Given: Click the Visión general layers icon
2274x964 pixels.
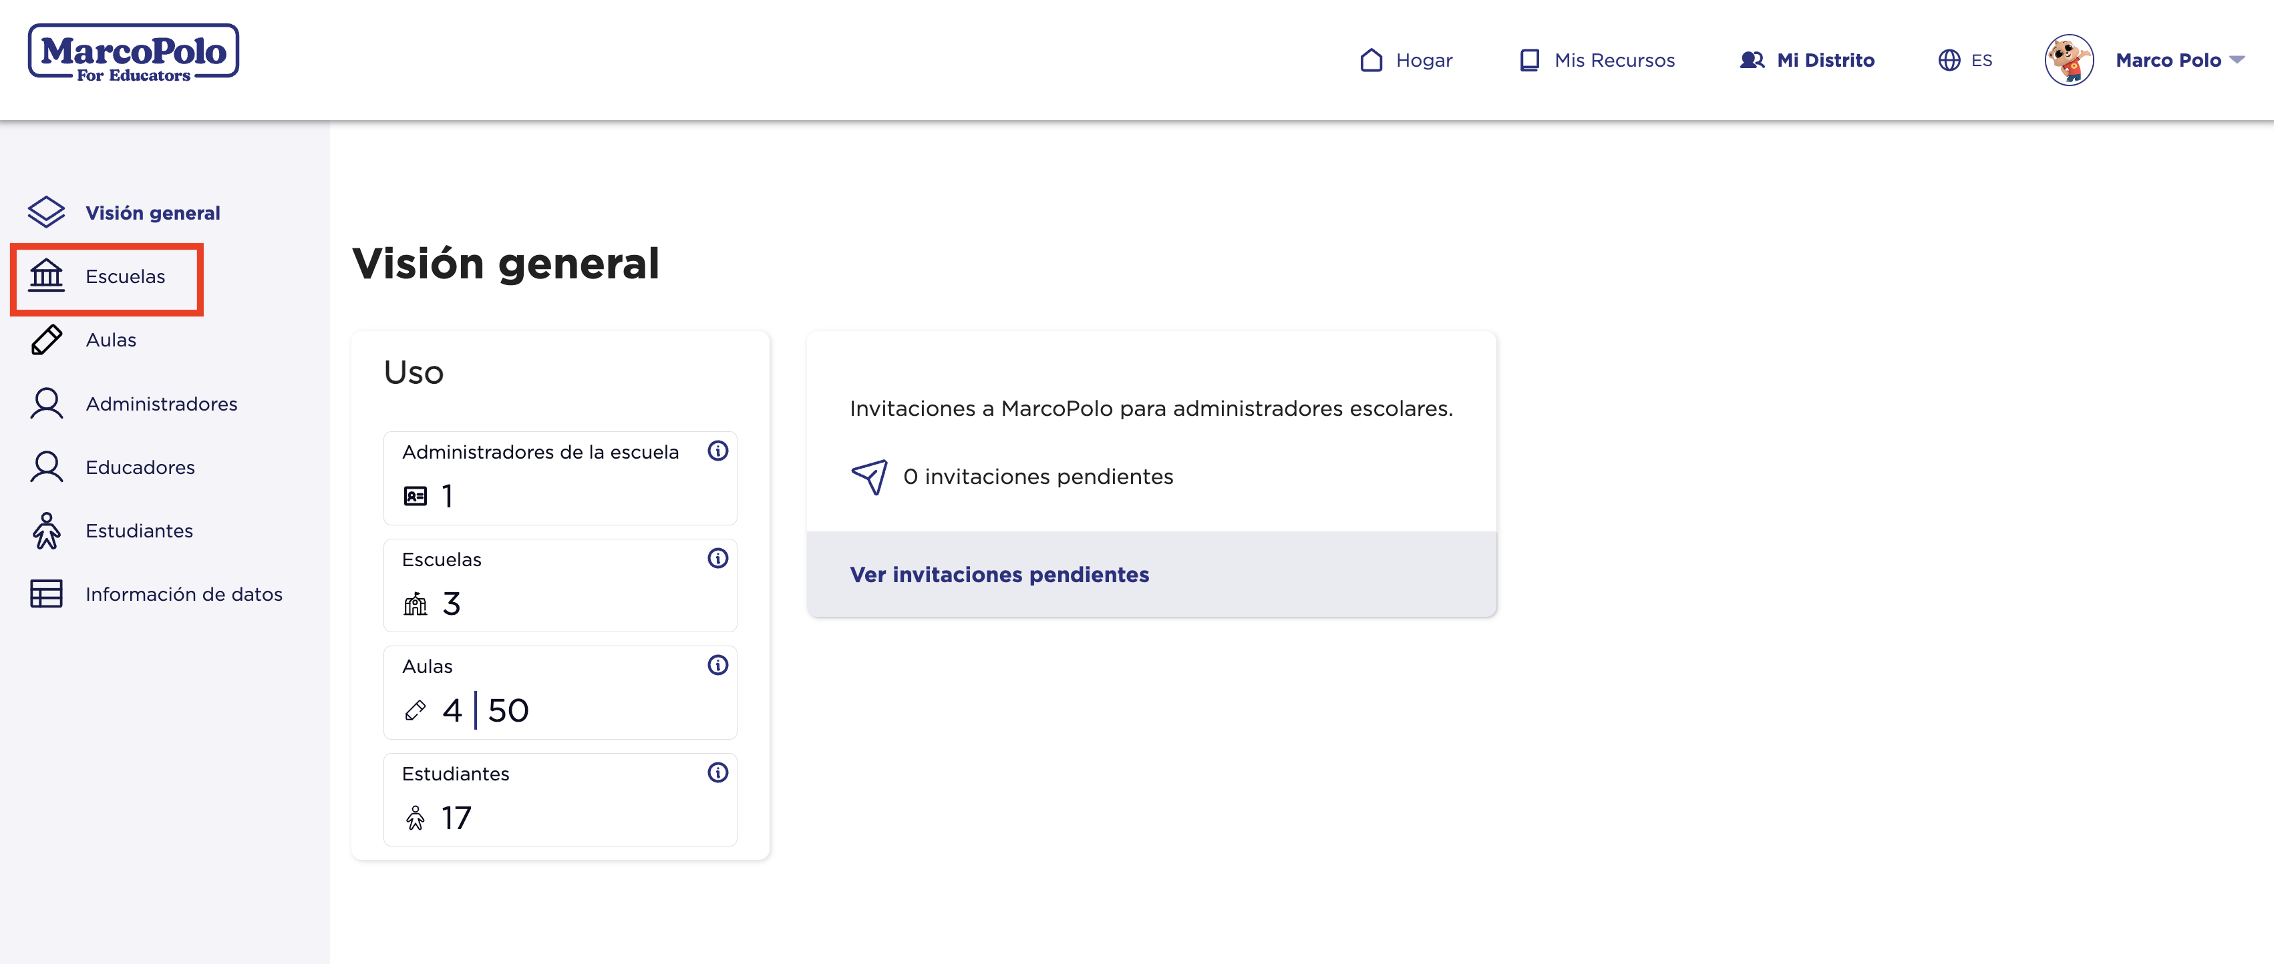Looking at the screenshot, I should coord(46,212).
